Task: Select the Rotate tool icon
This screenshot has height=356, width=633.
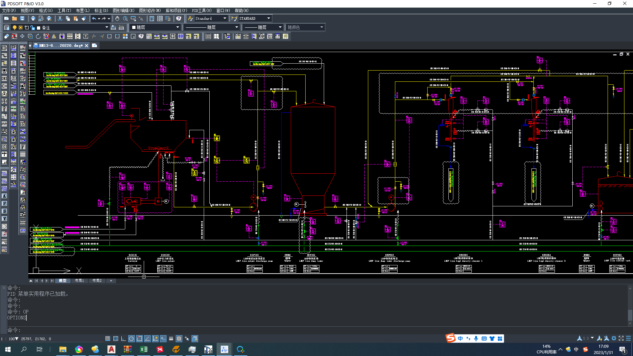Action: [x=38, y=36]
